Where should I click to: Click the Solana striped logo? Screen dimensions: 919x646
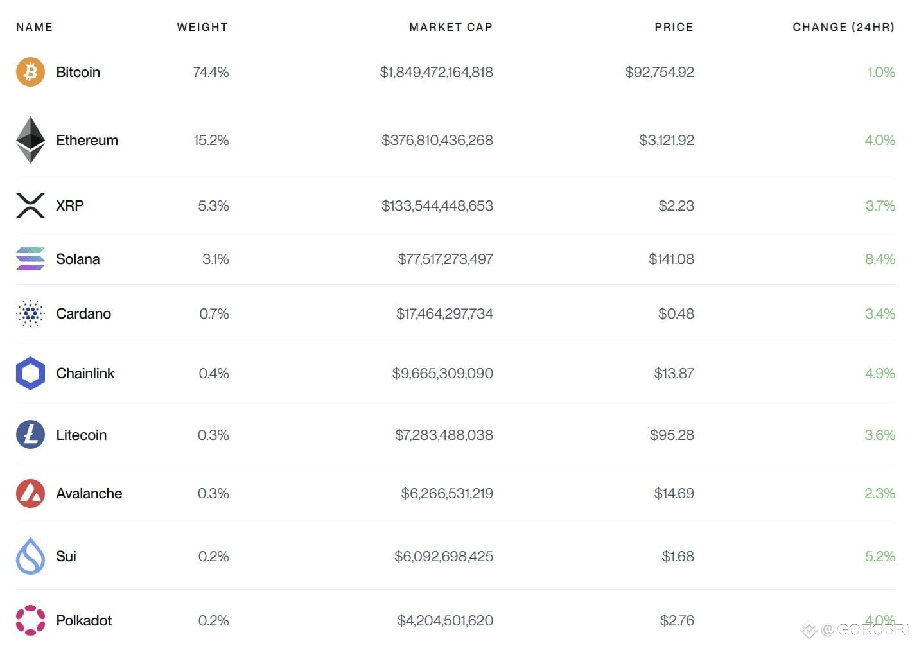(30, 259)
